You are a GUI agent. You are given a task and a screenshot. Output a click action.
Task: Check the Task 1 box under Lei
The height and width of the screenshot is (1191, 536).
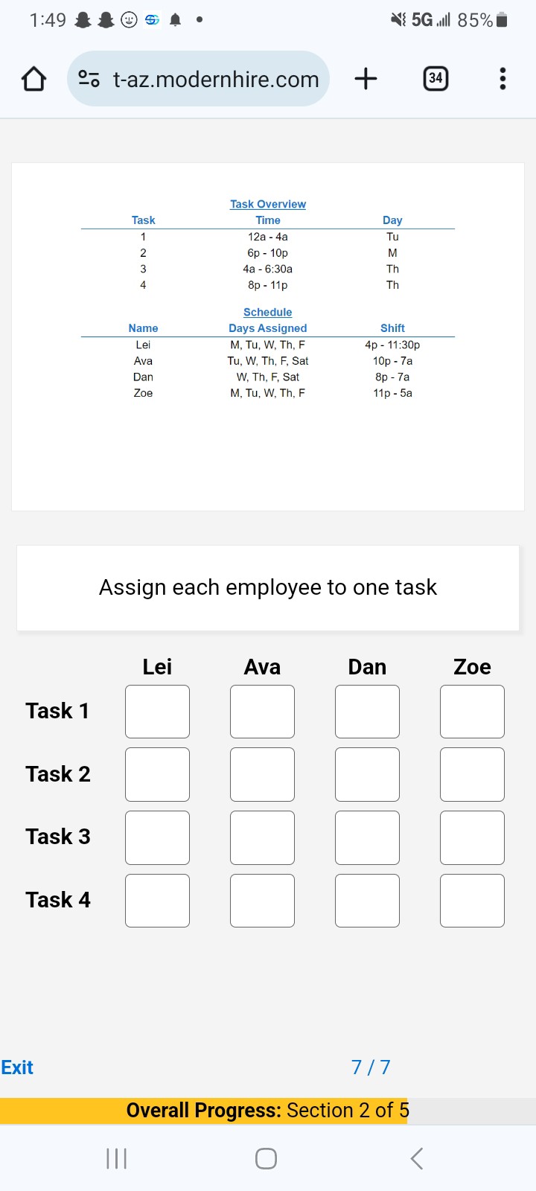tap(157, 711)
